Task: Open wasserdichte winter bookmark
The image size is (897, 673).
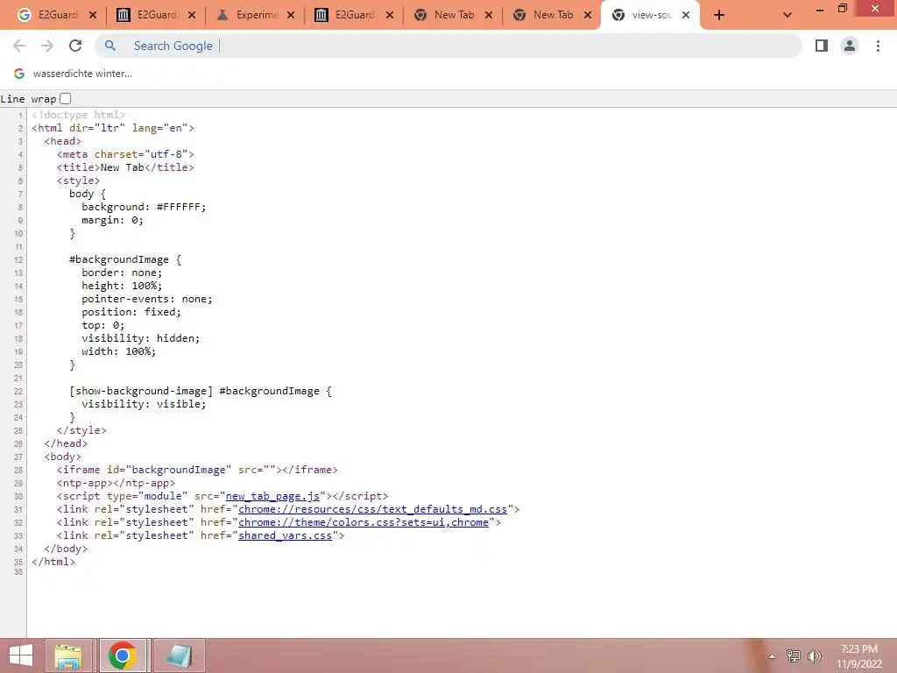Action: (x=74, y=74)
